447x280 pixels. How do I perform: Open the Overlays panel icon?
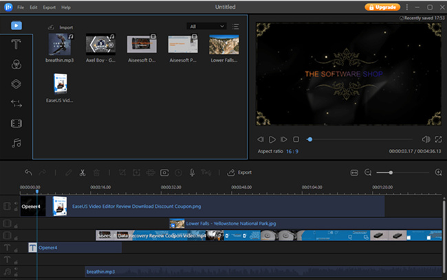point(16,84)
